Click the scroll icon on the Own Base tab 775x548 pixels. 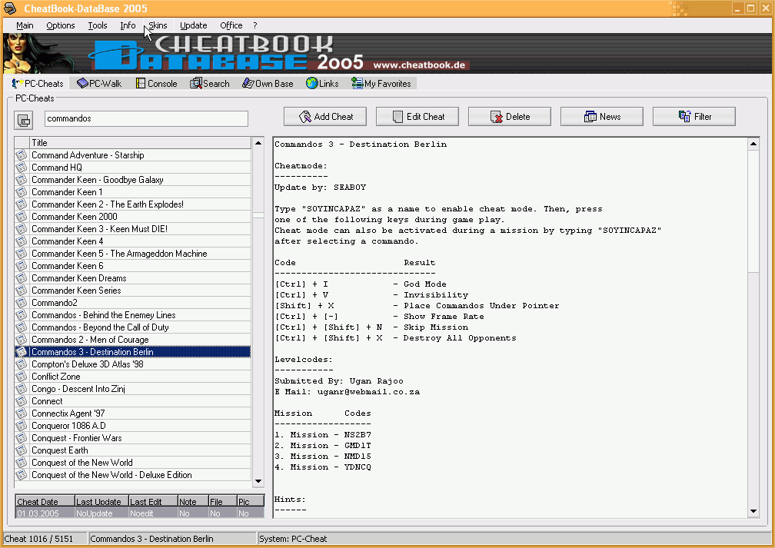pos(248,83)
